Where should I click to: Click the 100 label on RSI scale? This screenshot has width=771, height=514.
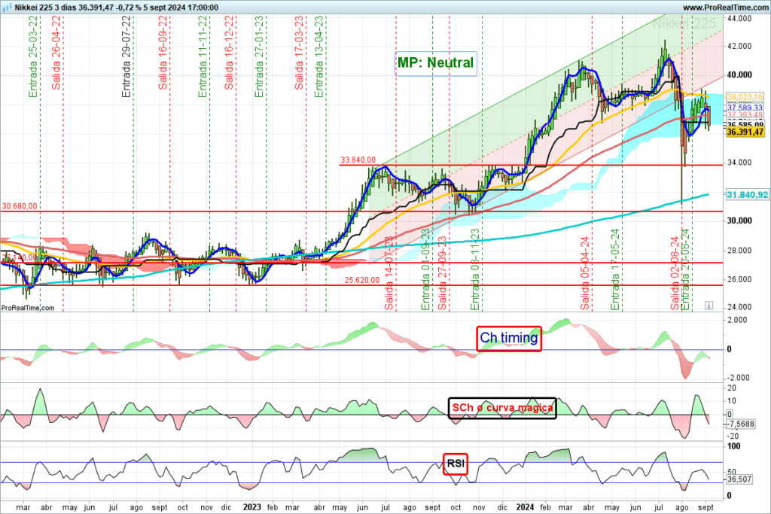coord(733,446)
